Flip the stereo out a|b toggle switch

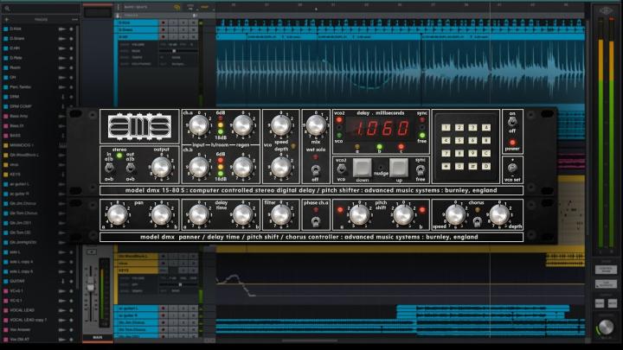(x=130, y=169)
